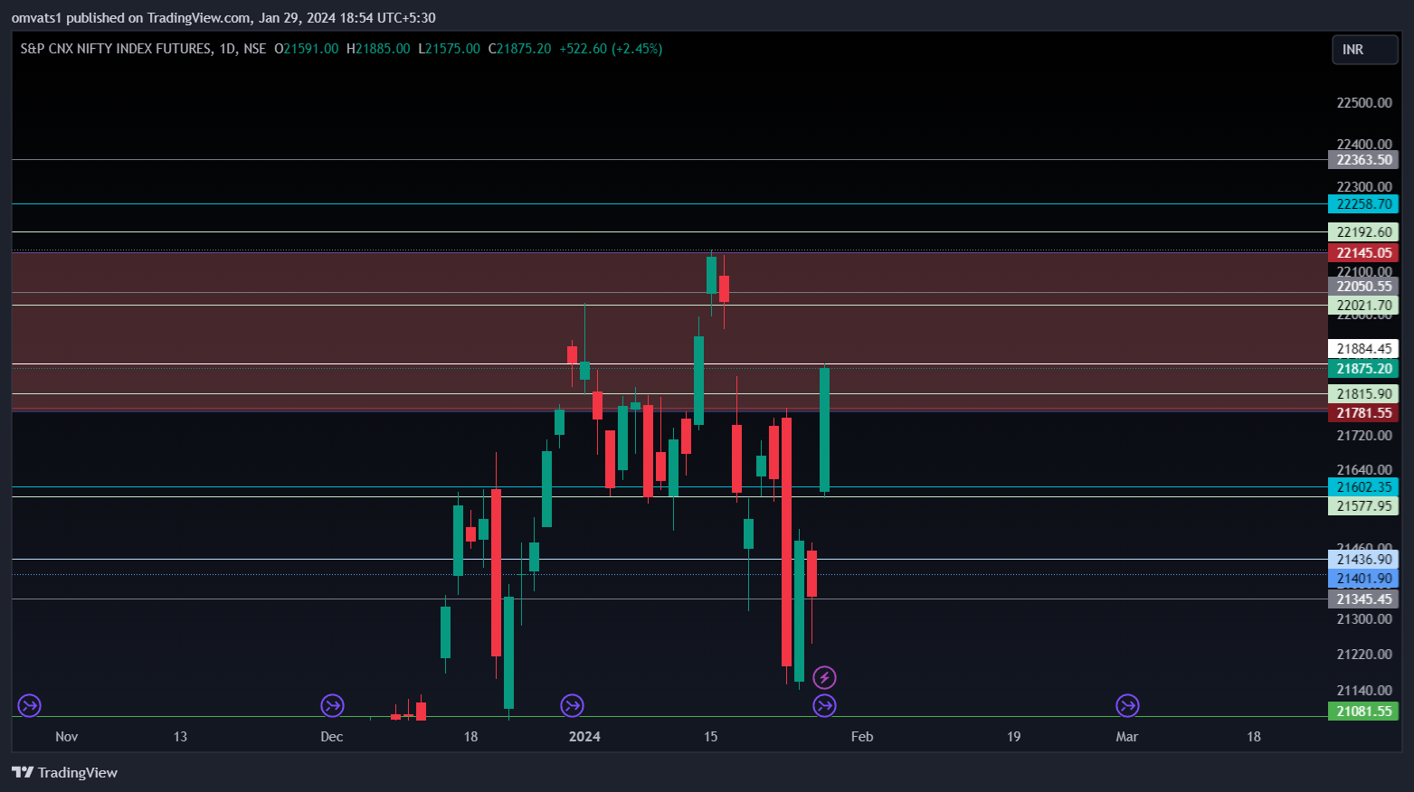Click the Nov label on time axis
The image size is (1414, 792).
pyautogui.click(x=67, y=737)
